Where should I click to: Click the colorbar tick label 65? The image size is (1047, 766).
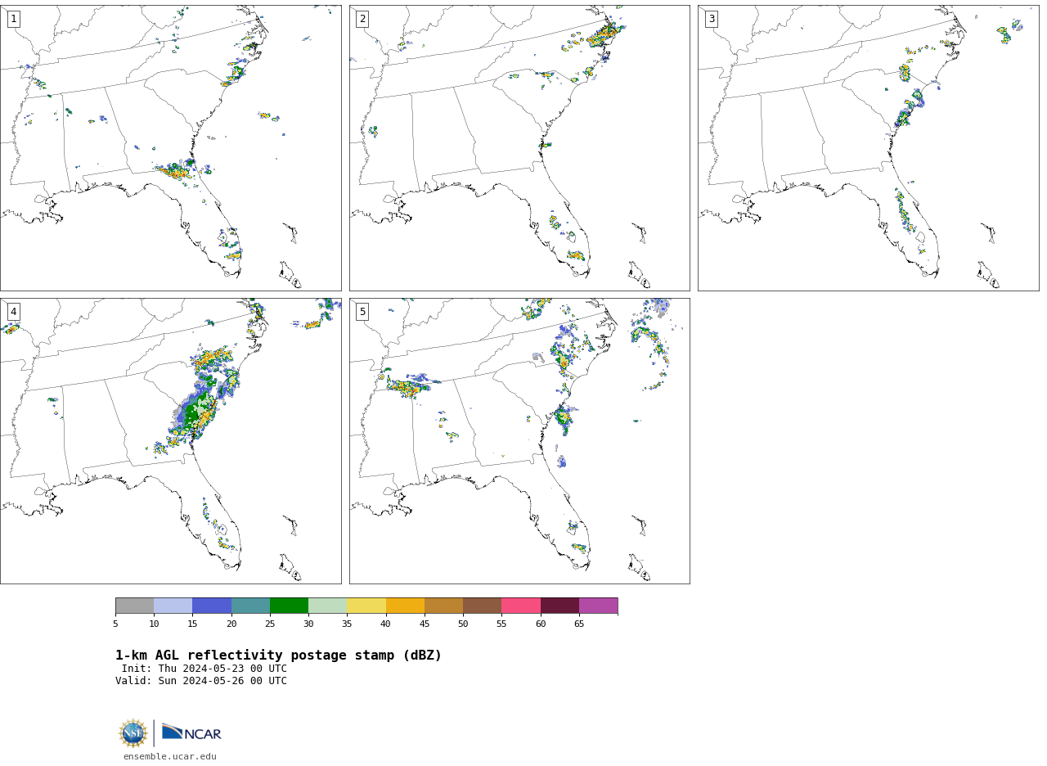tap(579, 624)
